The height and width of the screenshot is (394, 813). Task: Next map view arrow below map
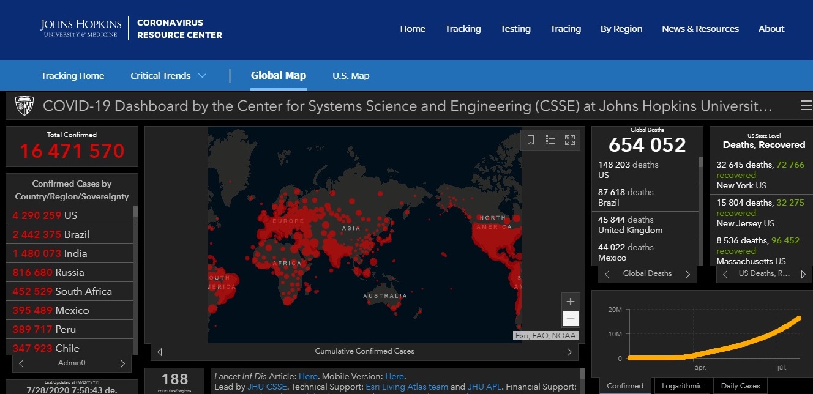569,352
